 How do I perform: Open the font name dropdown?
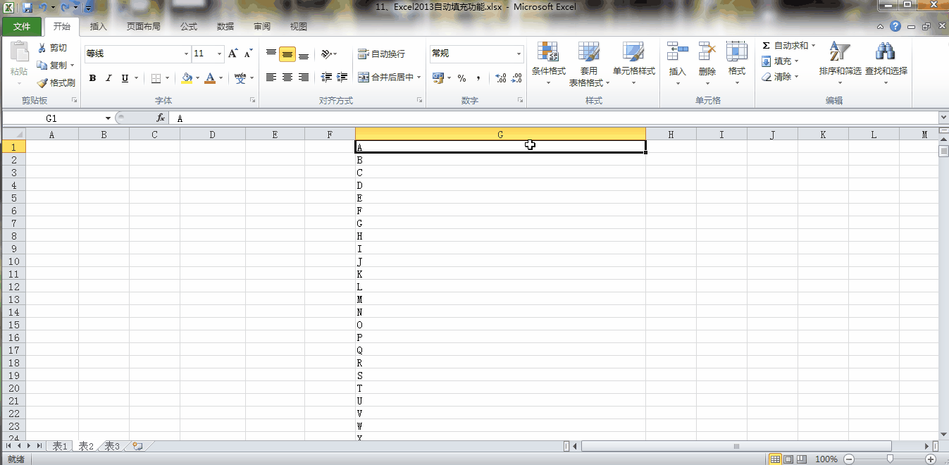click(x=186, y=54)
